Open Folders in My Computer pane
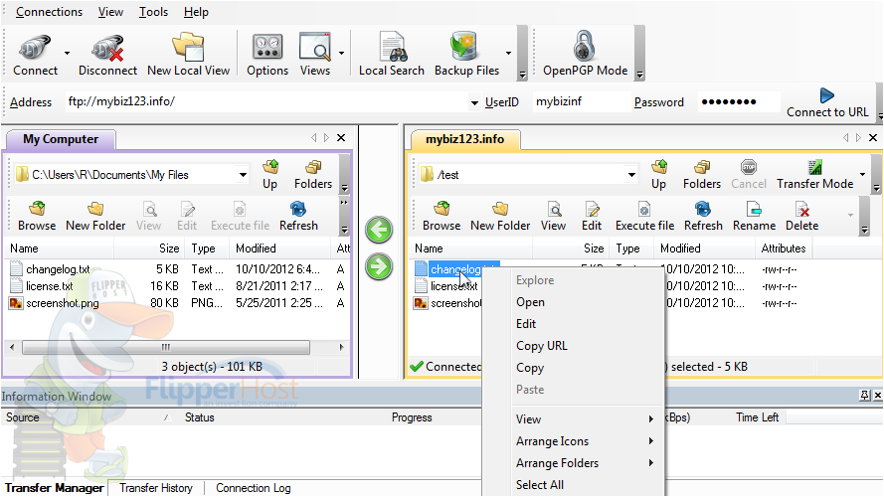 (313, 168)
